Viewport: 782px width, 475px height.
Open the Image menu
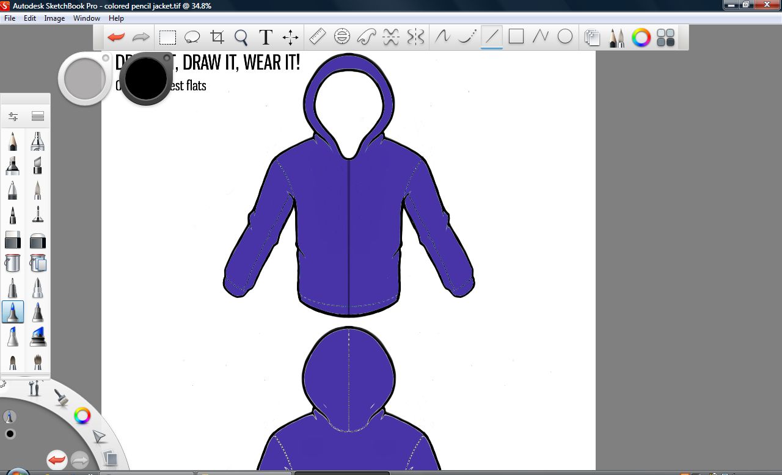point(54,18)
